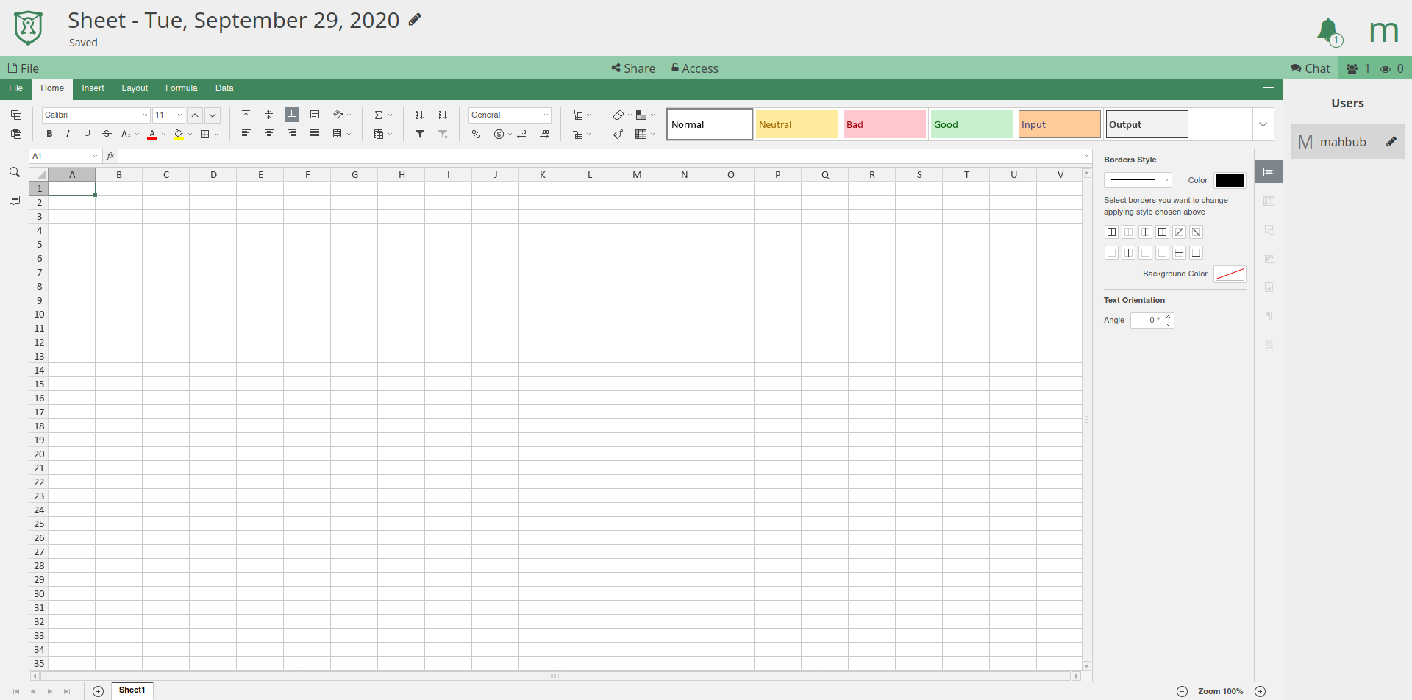Click the notification bell icon
Viewport: 1412px width, 700px height.
point(1328,31)
